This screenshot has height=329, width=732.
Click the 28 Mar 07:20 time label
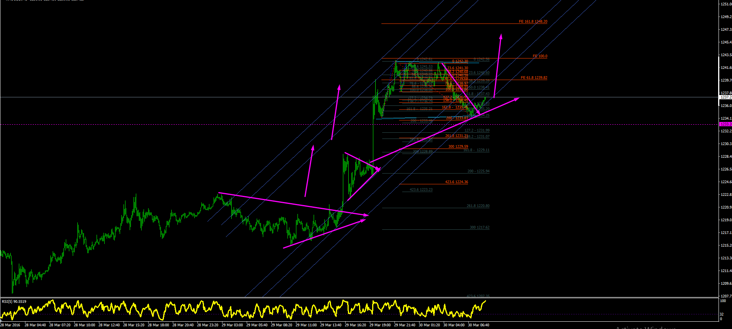tap(60, 325)
